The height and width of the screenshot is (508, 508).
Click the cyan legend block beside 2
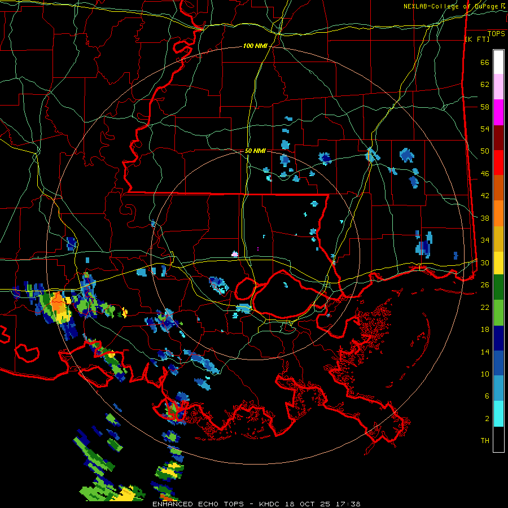pos(498,414)
